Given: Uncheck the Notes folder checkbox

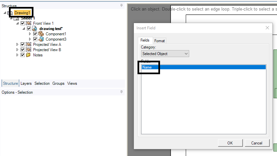Looking at the screenshot, I should click(x=23, y=55).
